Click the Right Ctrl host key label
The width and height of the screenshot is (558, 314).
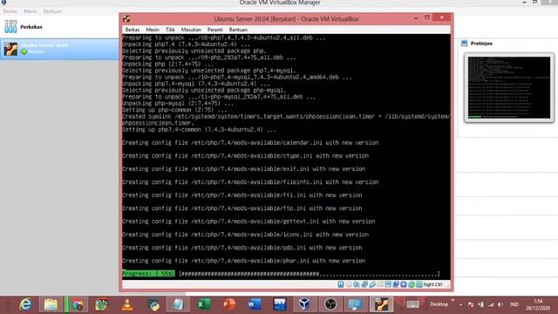432,284
